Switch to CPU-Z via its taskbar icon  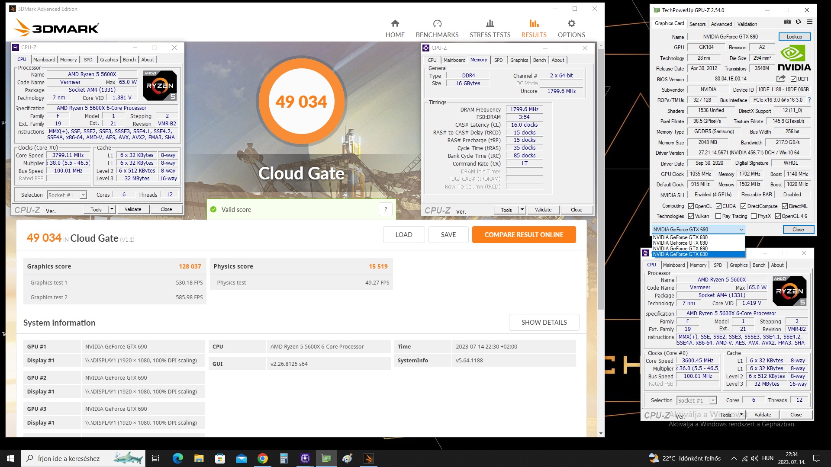(305, 458)
